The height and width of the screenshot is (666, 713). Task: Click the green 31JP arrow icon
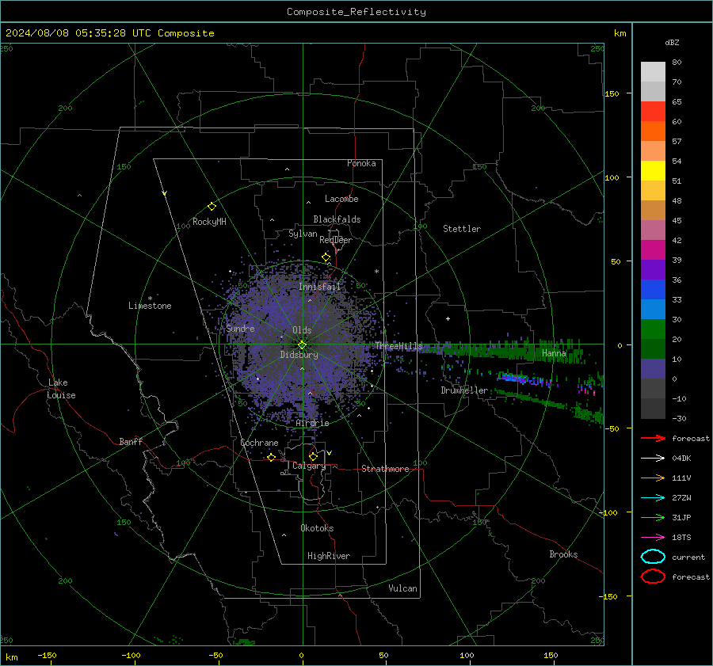[653, 517]
